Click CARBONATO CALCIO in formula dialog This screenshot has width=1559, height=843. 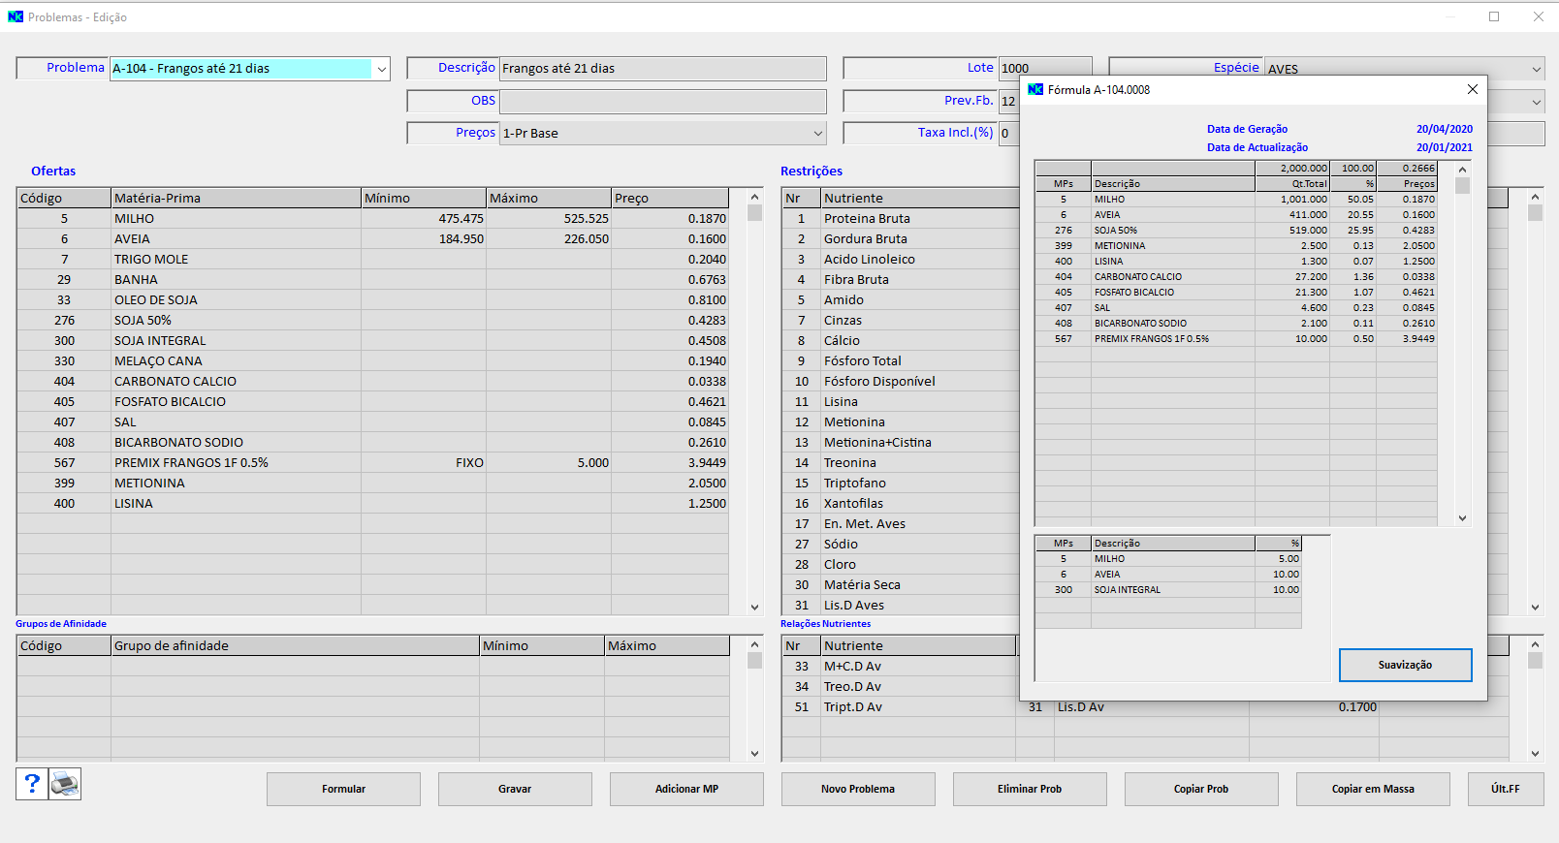(1236, 277)
